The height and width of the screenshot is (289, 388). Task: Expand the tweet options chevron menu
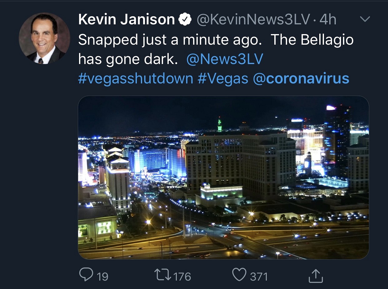point(365,19)
